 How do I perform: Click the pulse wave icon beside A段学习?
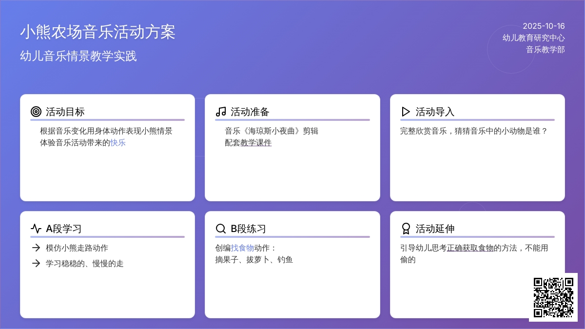coord(36,229)
